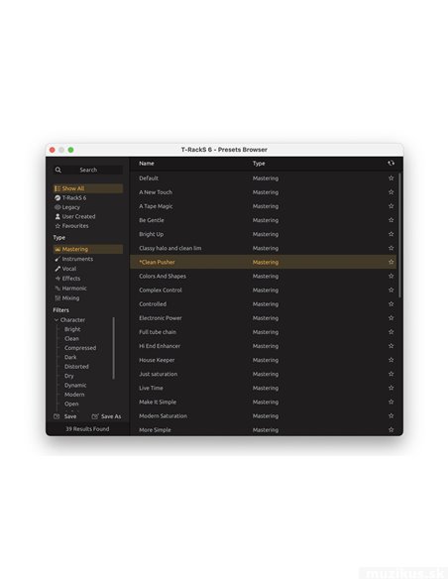Star the Live Time preset
The width and height of the screenshot is (448, 579).
tap(391, 388)
